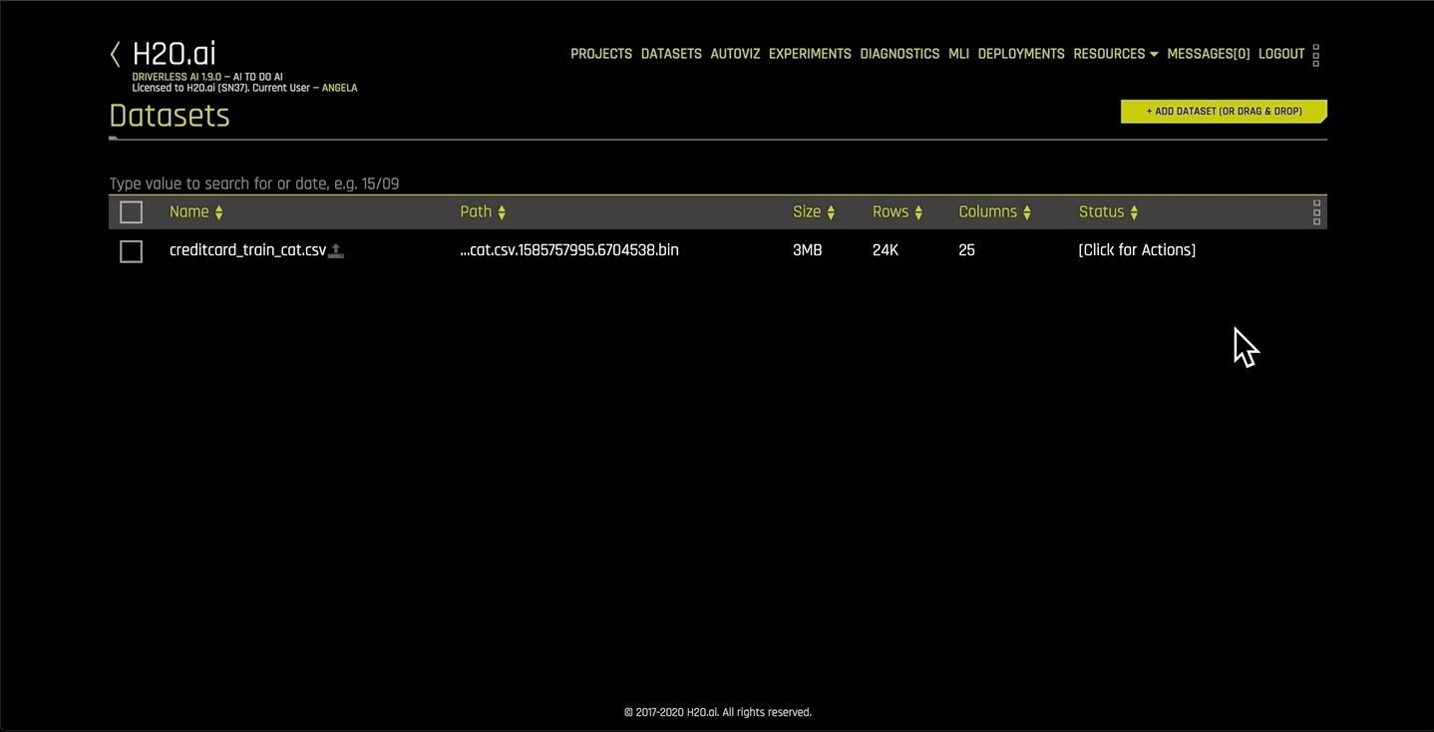This screenshot has width=1434, height=732.
Task: Check the select-all checkbox in the table header
Action: pyautogui.click(x=131, y=211)
